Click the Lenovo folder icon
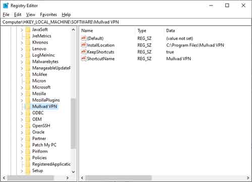Image resolution: width=252 pixels, height=182 pixels. [28, 49]
